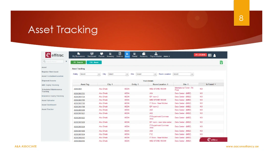Click the Search Menu input field
This screenshot has width=273, height=153.
point(53,61)
